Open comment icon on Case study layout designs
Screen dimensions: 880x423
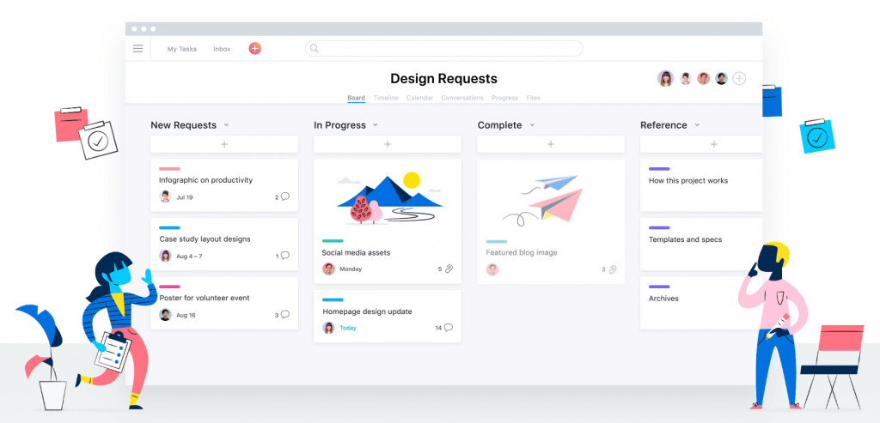[285, 256]
